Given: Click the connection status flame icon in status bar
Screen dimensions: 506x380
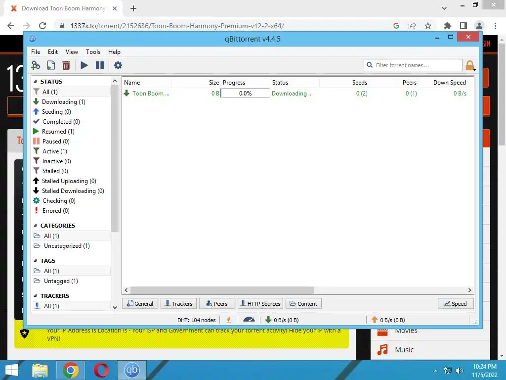Looking at the screenshot, I should pyautogui.click(x=229, y=320).
